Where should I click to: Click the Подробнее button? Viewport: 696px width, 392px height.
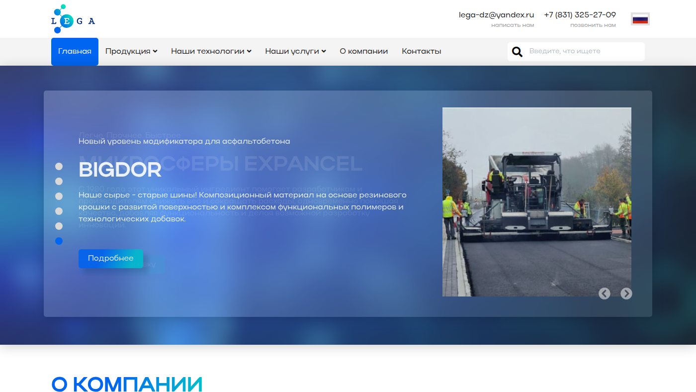coord(111,258)
